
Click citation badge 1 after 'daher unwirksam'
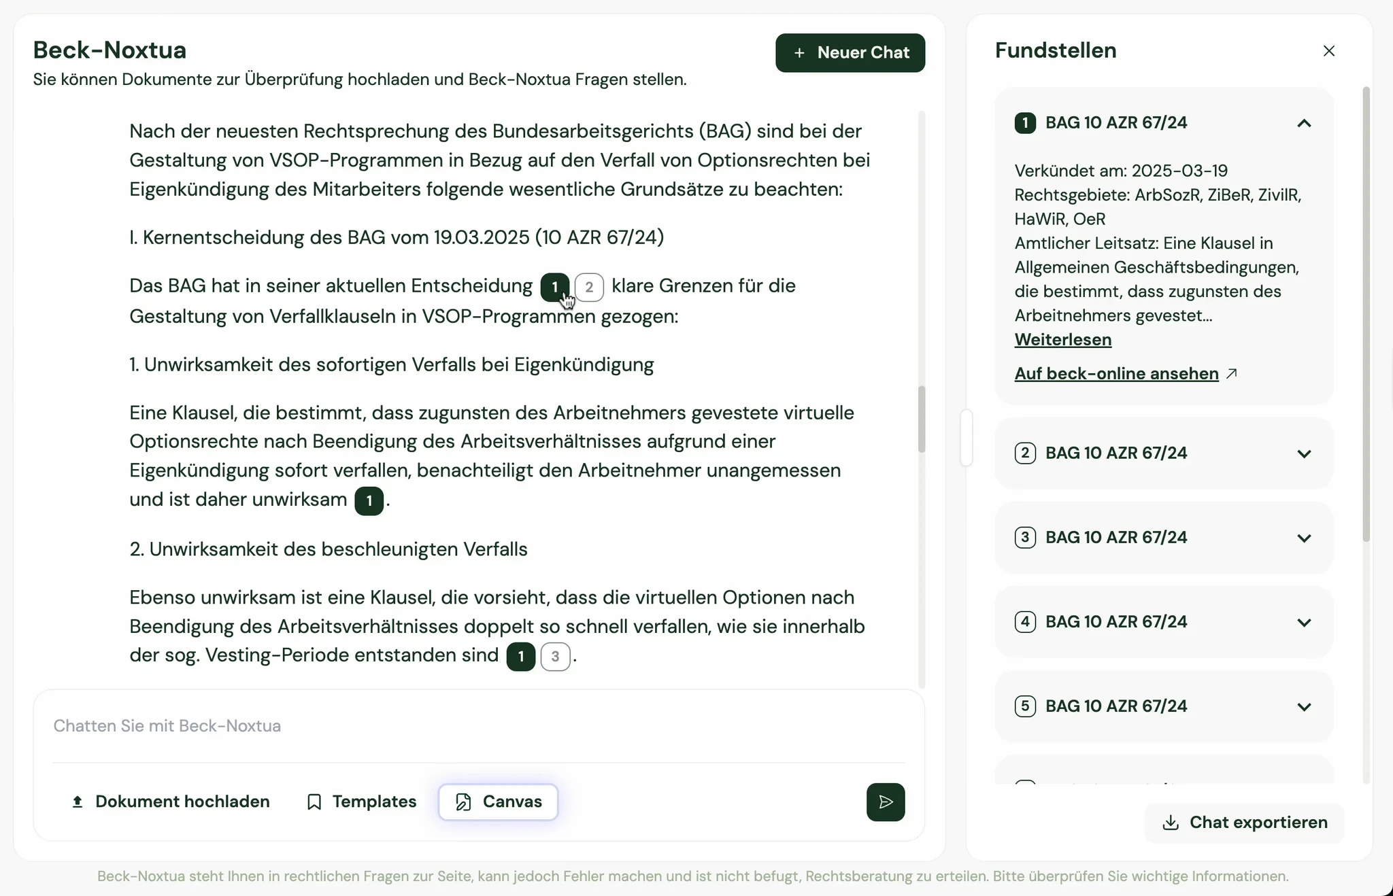pos(369,501)
